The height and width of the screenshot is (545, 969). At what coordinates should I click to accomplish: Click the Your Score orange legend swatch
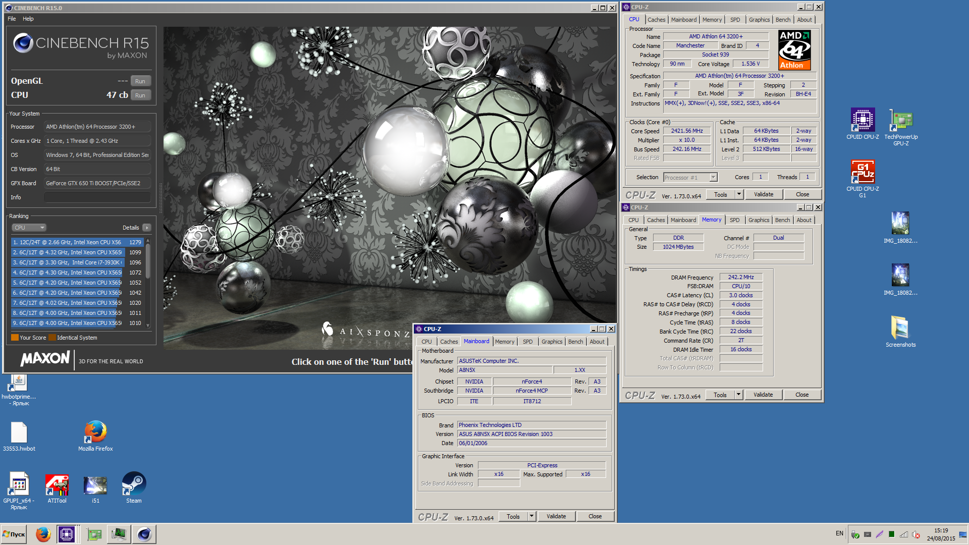click(x=15, y=338)
